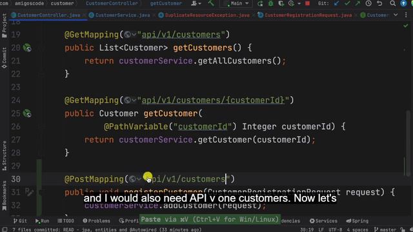Stop the running application red square
The image size is (413, 232).
307,3
